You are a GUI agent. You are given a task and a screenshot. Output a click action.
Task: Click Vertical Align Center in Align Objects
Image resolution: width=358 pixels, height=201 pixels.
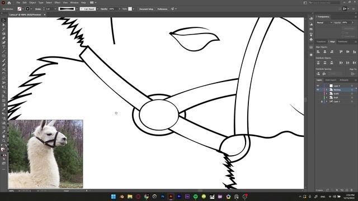click(x=347, y=52)
